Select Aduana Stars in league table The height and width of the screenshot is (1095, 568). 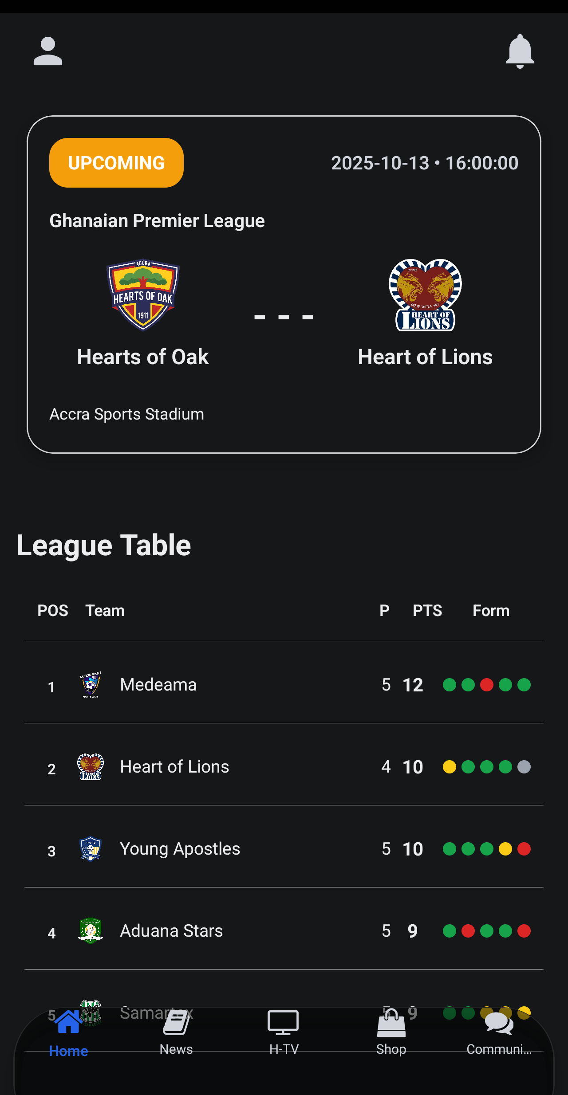[171, 931]
